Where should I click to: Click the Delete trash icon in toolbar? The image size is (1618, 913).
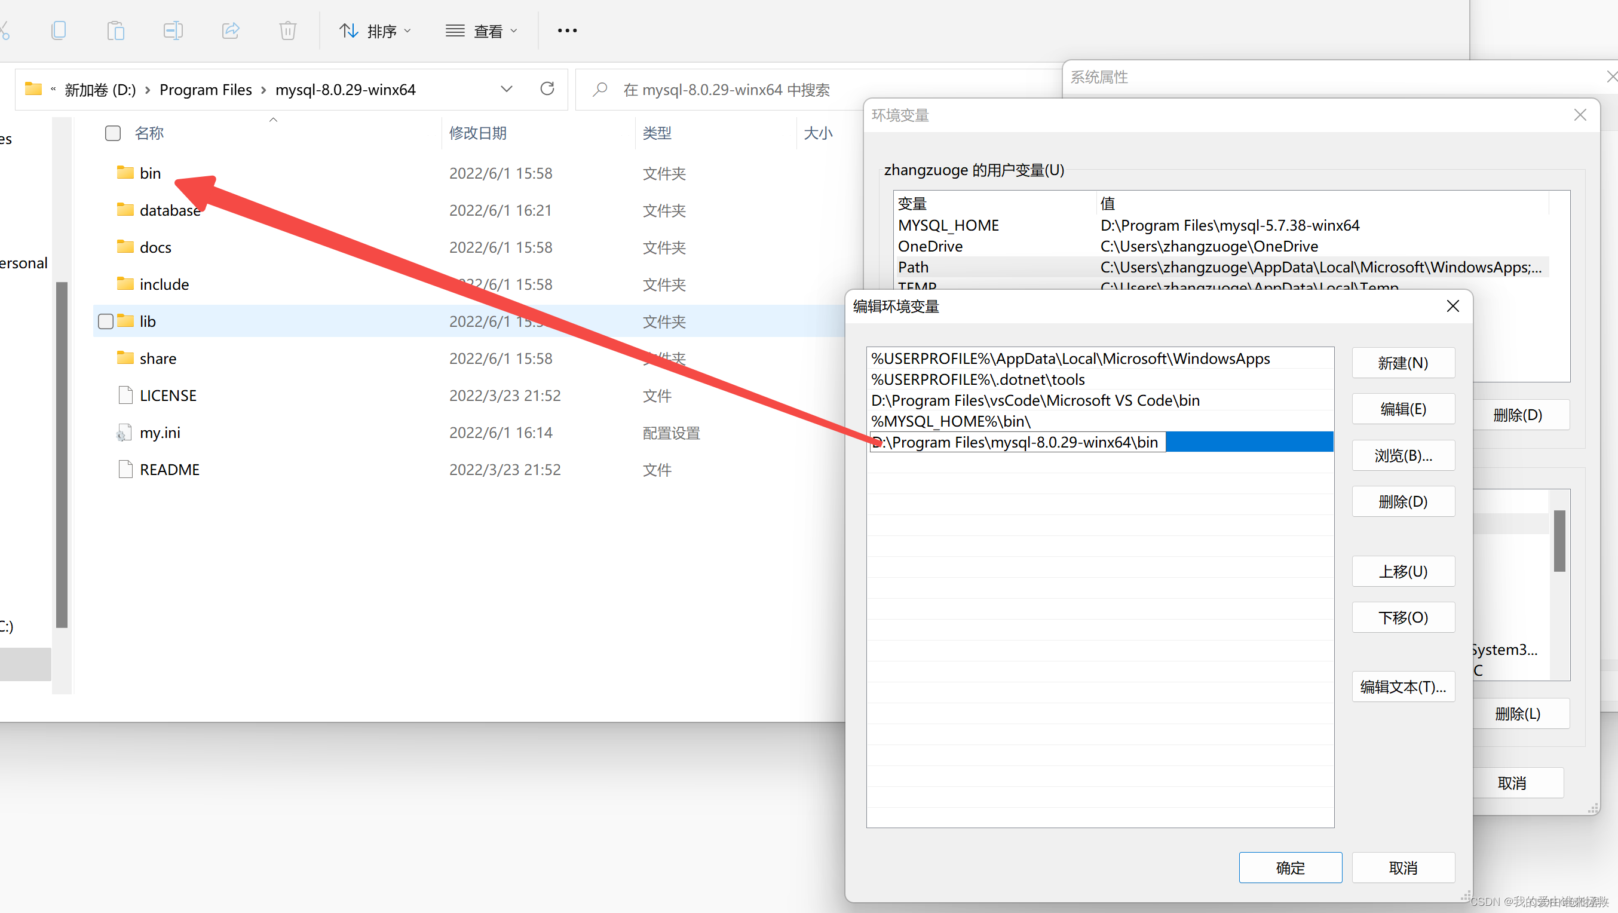(x=287, y=30)
